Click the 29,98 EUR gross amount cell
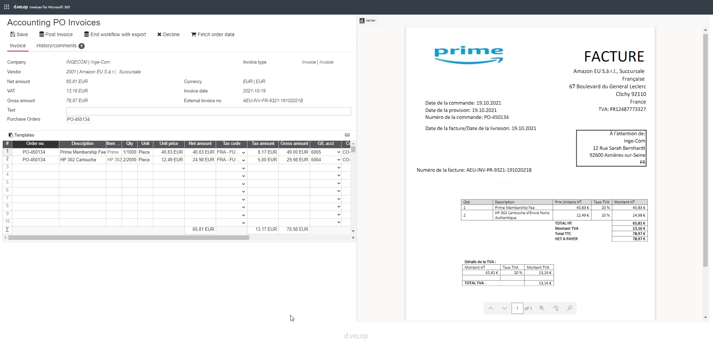 [294, 160]
